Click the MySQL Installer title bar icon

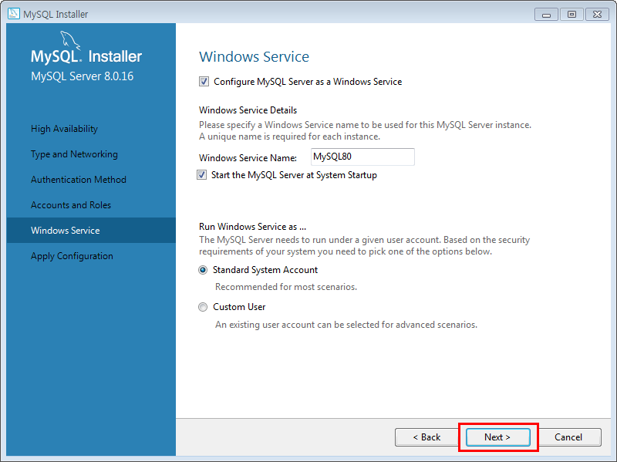pyautogui.click(x=13, y=14)
